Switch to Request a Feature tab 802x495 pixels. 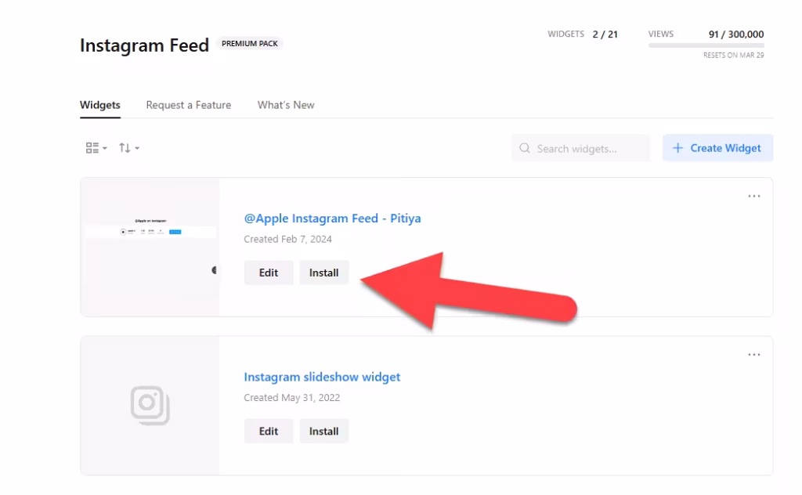[188, 105]
